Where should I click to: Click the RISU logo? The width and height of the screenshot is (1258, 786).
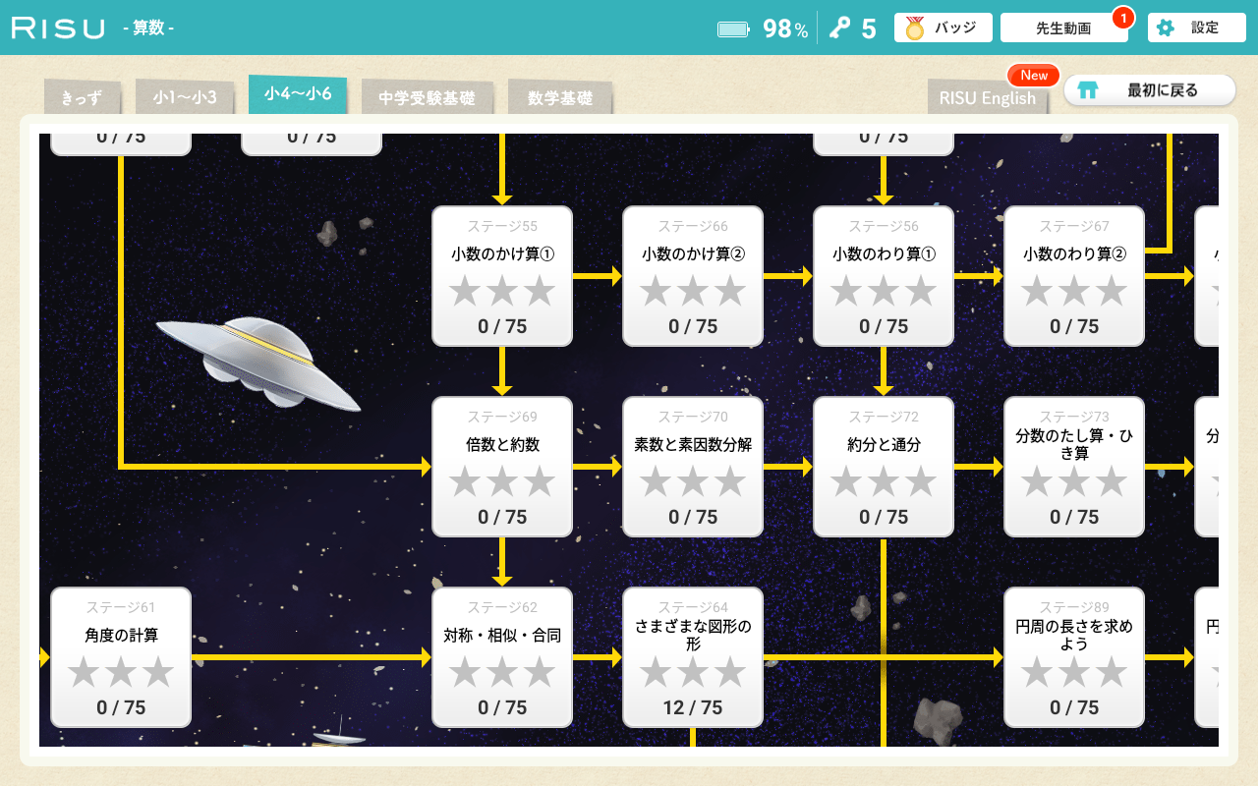pyautogui.click(x=58, y=28)
